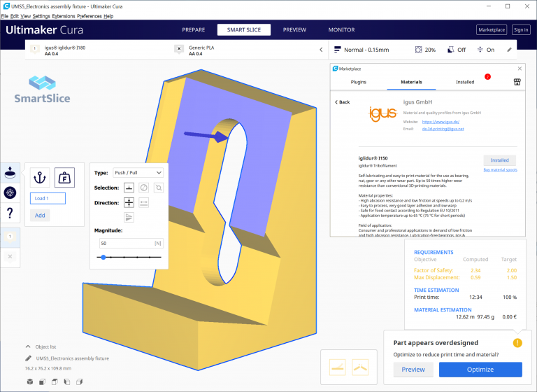Click the Preview button in overdesigned prompt
Viewport: 537px width, 392px height.
pos(413,370)
